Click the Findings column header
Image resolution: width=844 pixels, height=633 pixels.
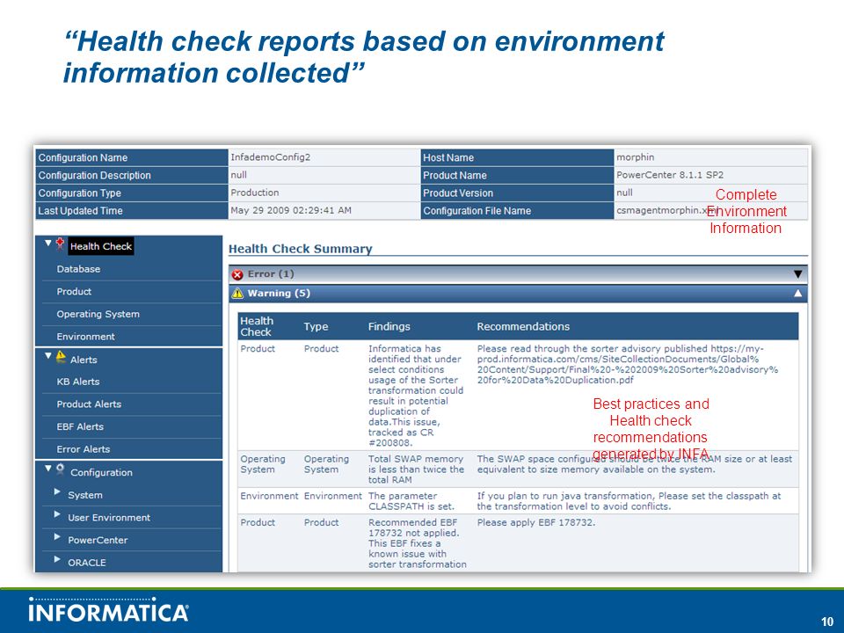coord(389,327)
